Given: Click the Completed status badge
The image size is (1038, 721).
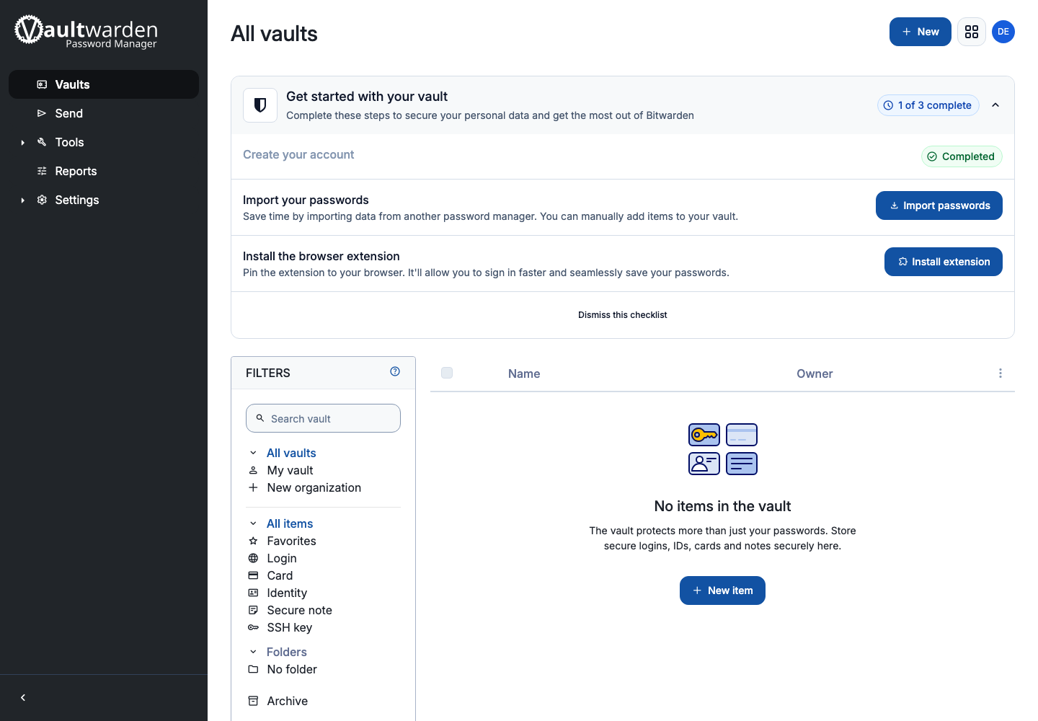Looking at the screenshot, I should 962,156.
